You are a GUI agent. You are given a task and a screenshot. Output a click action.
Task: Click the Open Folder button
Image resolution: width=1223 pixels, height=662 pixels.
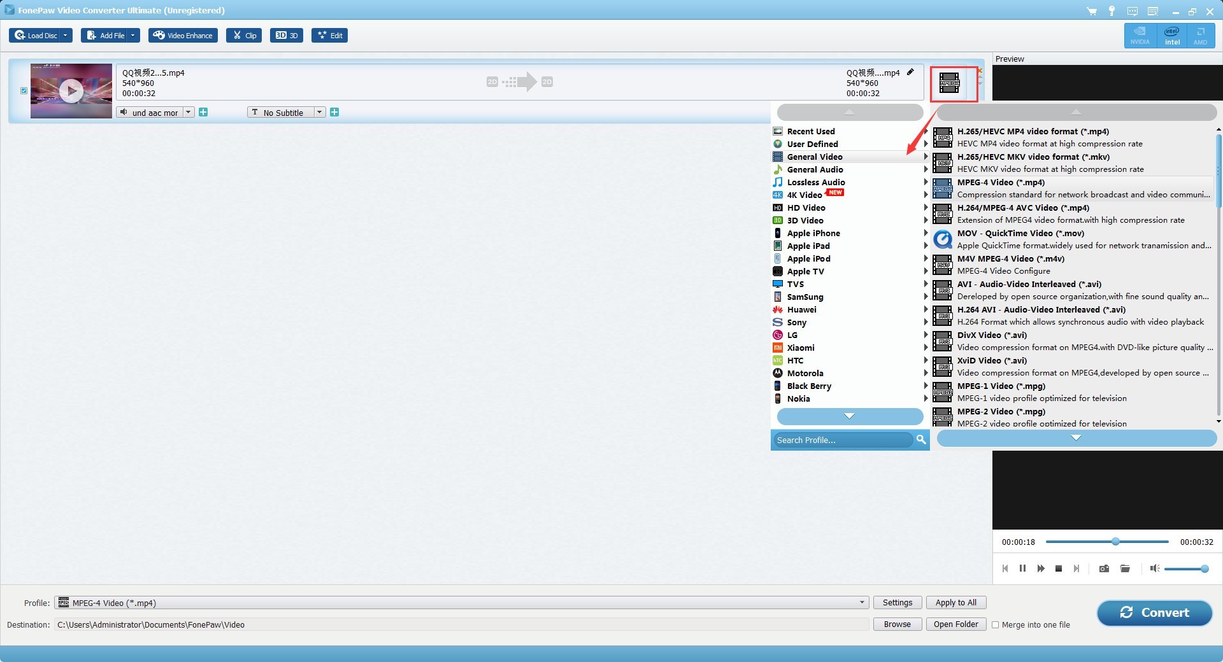tap(956, 624)
